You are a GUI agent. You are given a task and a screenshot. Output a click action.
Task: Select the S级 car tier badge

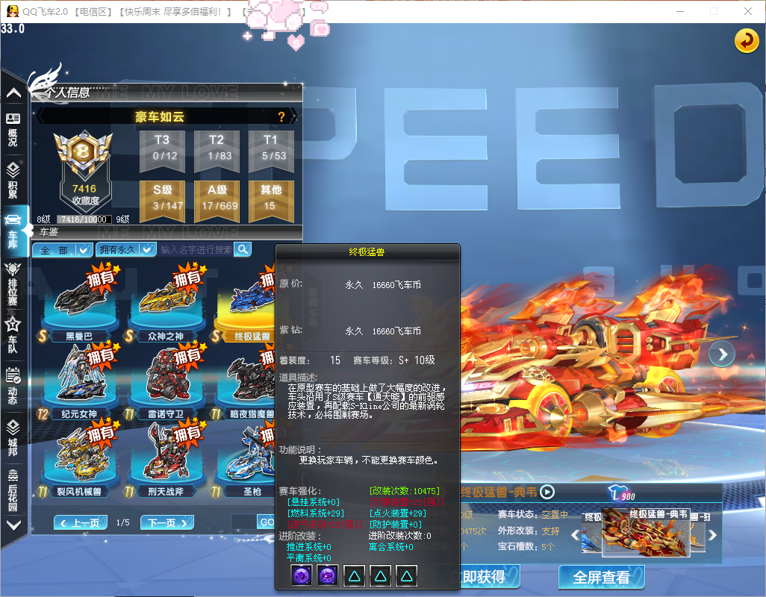[162, 201]
